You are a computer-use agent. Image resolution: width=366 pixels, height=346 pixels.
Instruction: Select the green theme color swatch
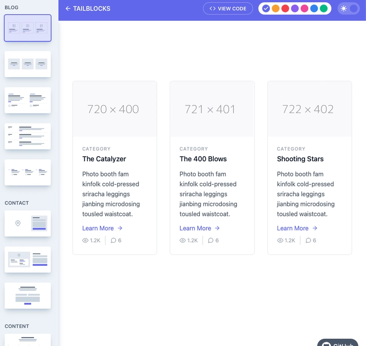click(323, 9)
